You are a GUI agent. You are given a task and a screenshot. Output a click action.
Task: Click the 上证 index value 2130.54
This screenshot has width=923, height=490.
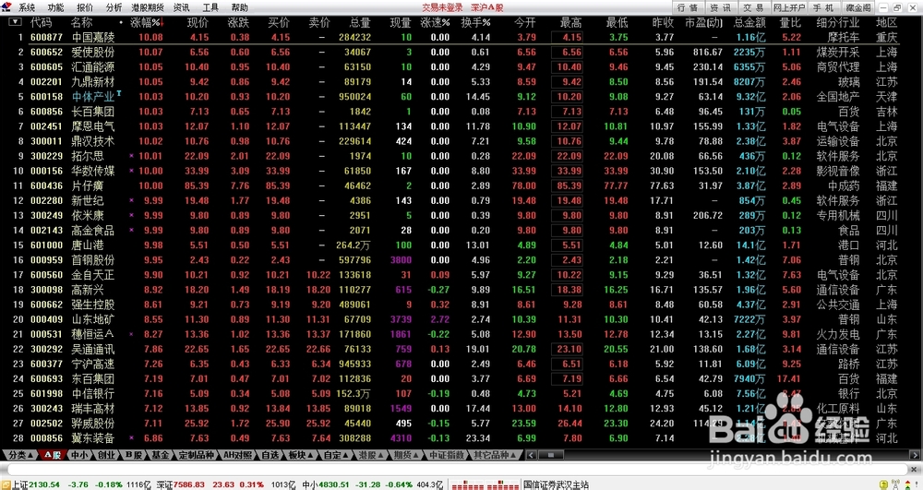pyautogui.click(x=44, y=484)
